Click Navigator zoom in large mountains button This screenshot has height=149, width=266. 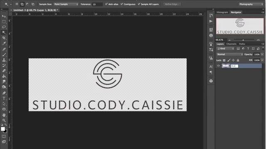pyautogui.click(x=259, y=40)
